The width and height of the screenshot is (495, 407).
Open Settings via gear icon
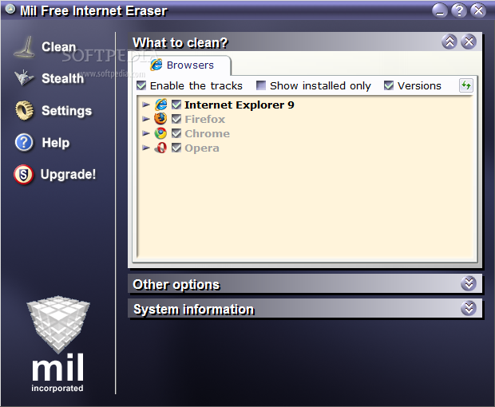coord(24,110)
